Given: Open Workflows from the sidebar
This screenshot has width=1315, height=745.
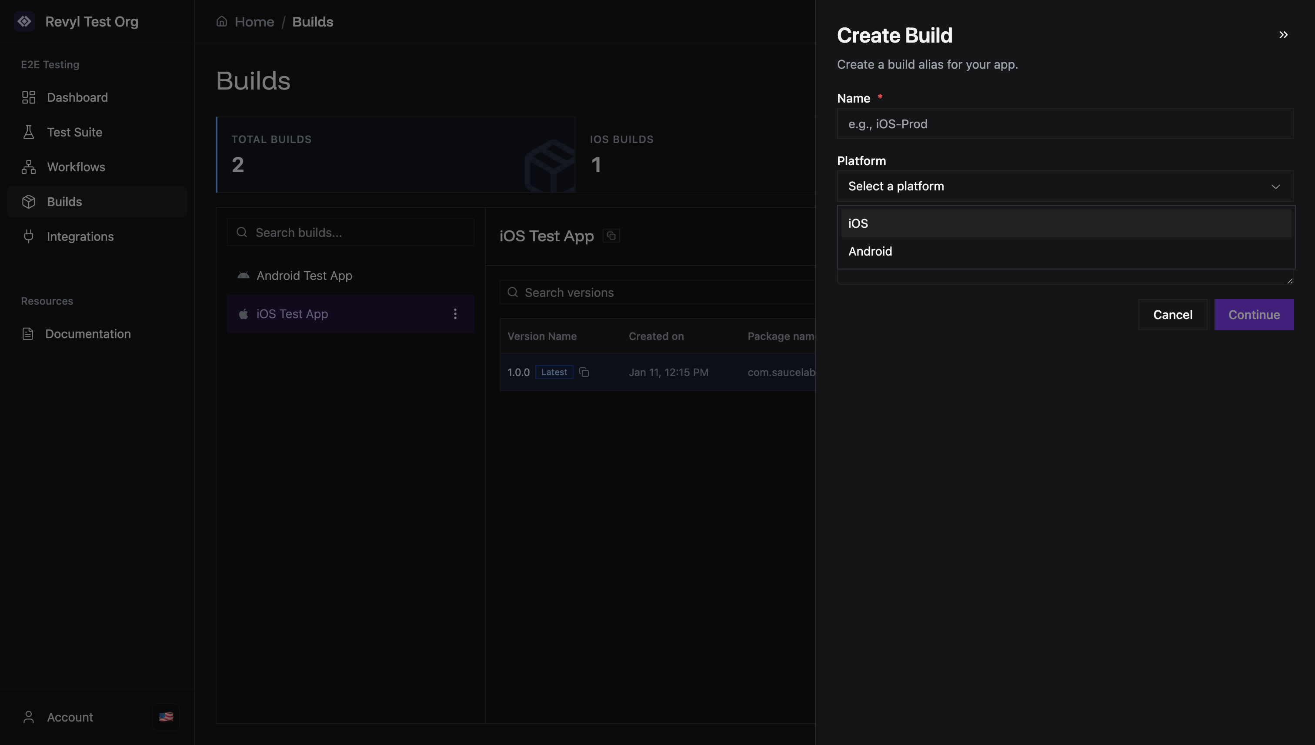Looking at the screenshot, I should click(x=76, y=167).
